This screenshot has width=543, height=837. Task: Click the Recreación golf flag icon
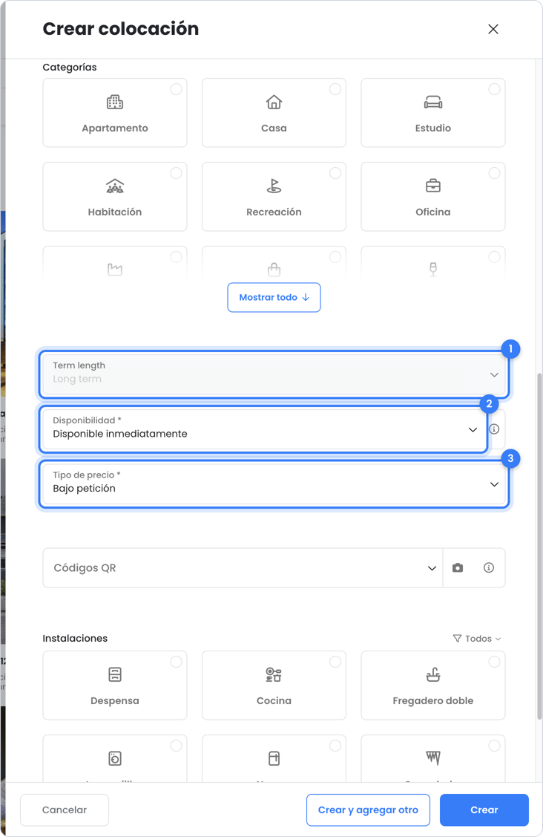(x=274, y=186)
